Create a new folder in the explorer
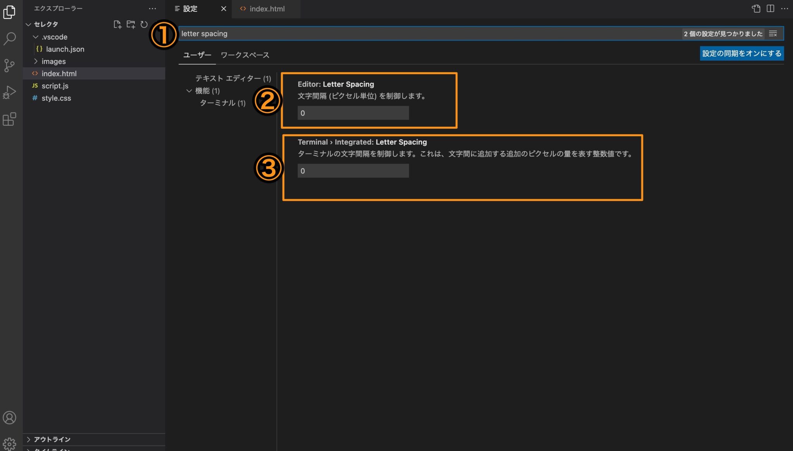The image size is (793, 451). coord(131,24)
